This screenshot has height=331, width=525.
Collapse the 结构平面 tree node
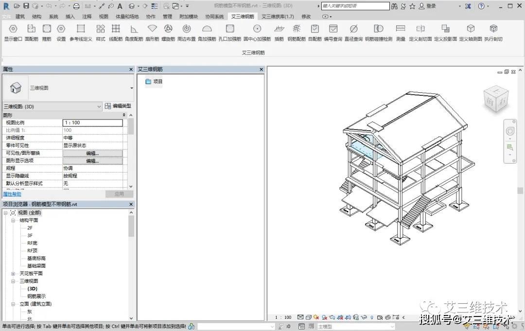pyautogui.click(x=13, y=220)
